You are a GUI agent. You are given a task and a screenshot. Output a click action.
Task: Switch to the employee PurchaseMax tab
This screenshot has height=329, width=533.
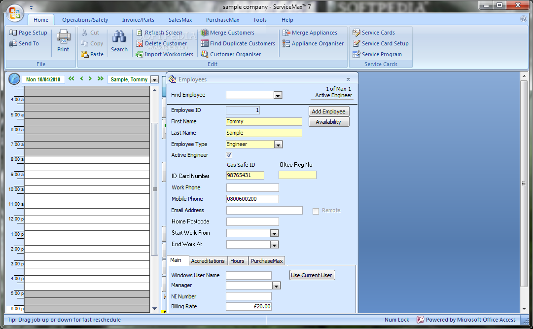coord(267,261)
